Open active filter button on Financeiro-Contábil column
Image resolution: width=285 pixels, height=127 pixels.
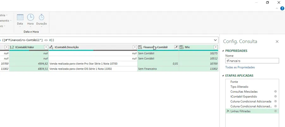coord(176,47)
